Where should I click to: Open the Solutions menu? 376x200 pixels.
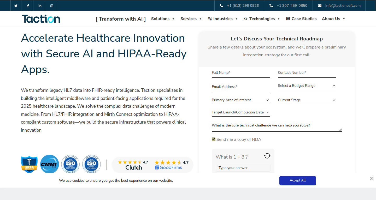click(x=163, y=19)
